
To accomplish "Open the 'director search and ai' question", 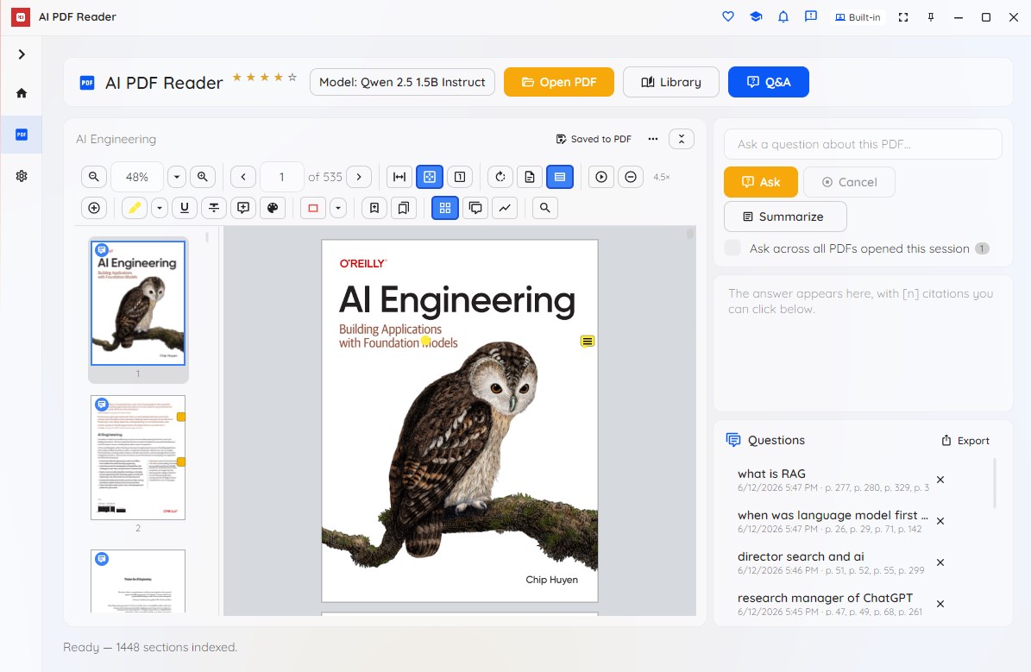I will 833,562.
